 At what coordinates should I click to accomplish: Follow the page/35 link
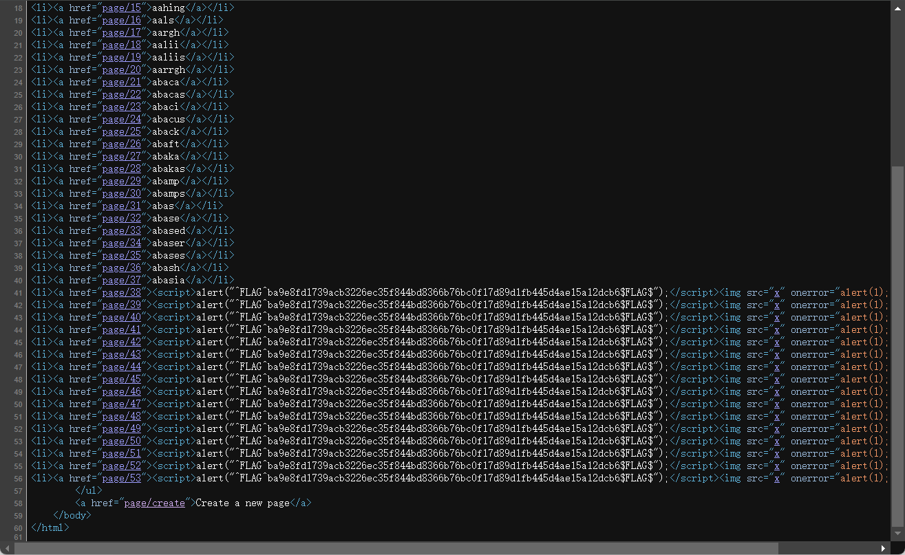click(x=121, y=255)
